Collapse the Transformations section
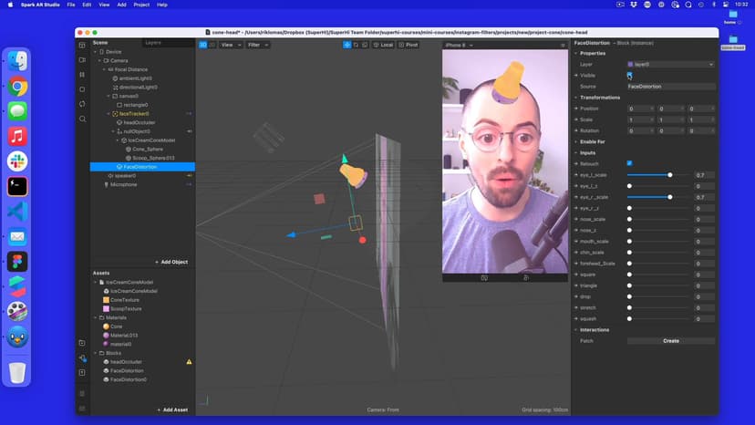 tap(576, 98)
